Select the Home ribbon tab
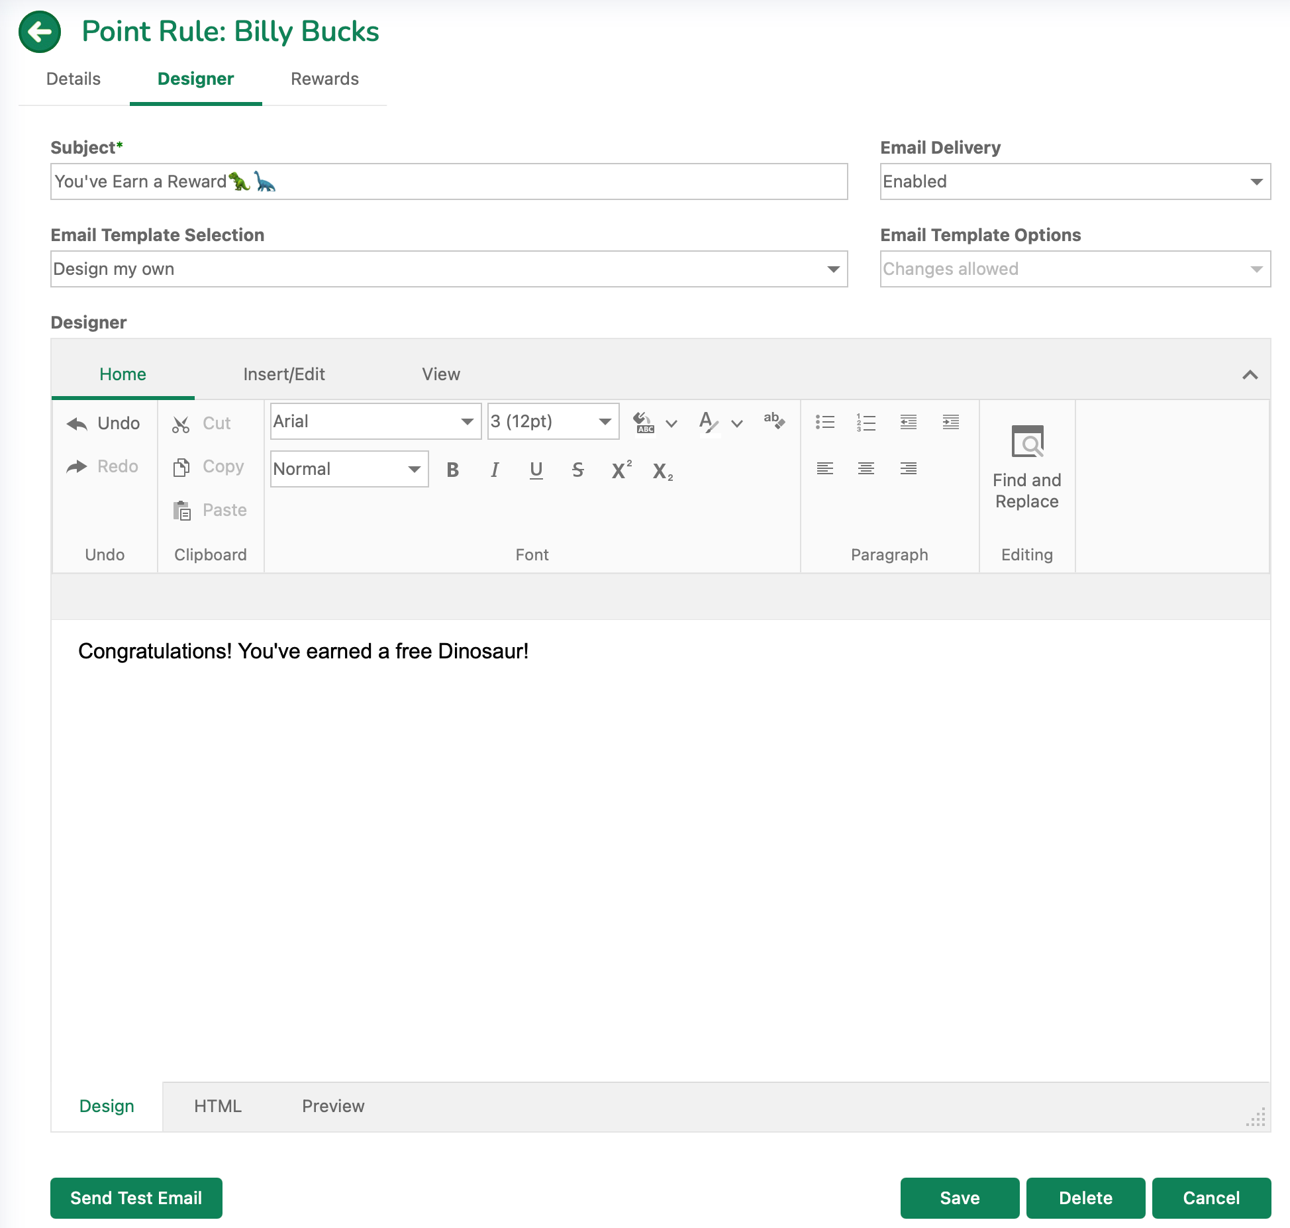The image size is (1290, 1228). (123, 374)
